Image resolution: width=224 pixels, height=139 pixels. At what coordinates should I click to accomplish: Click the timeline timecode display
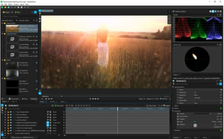[x=13, y=105]
